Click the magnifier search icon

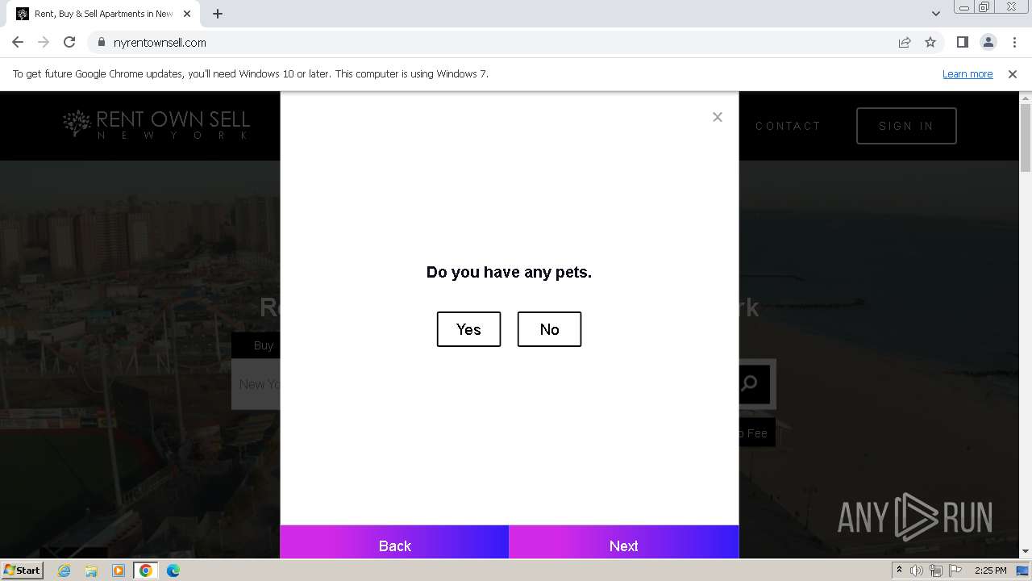(750, 383)
